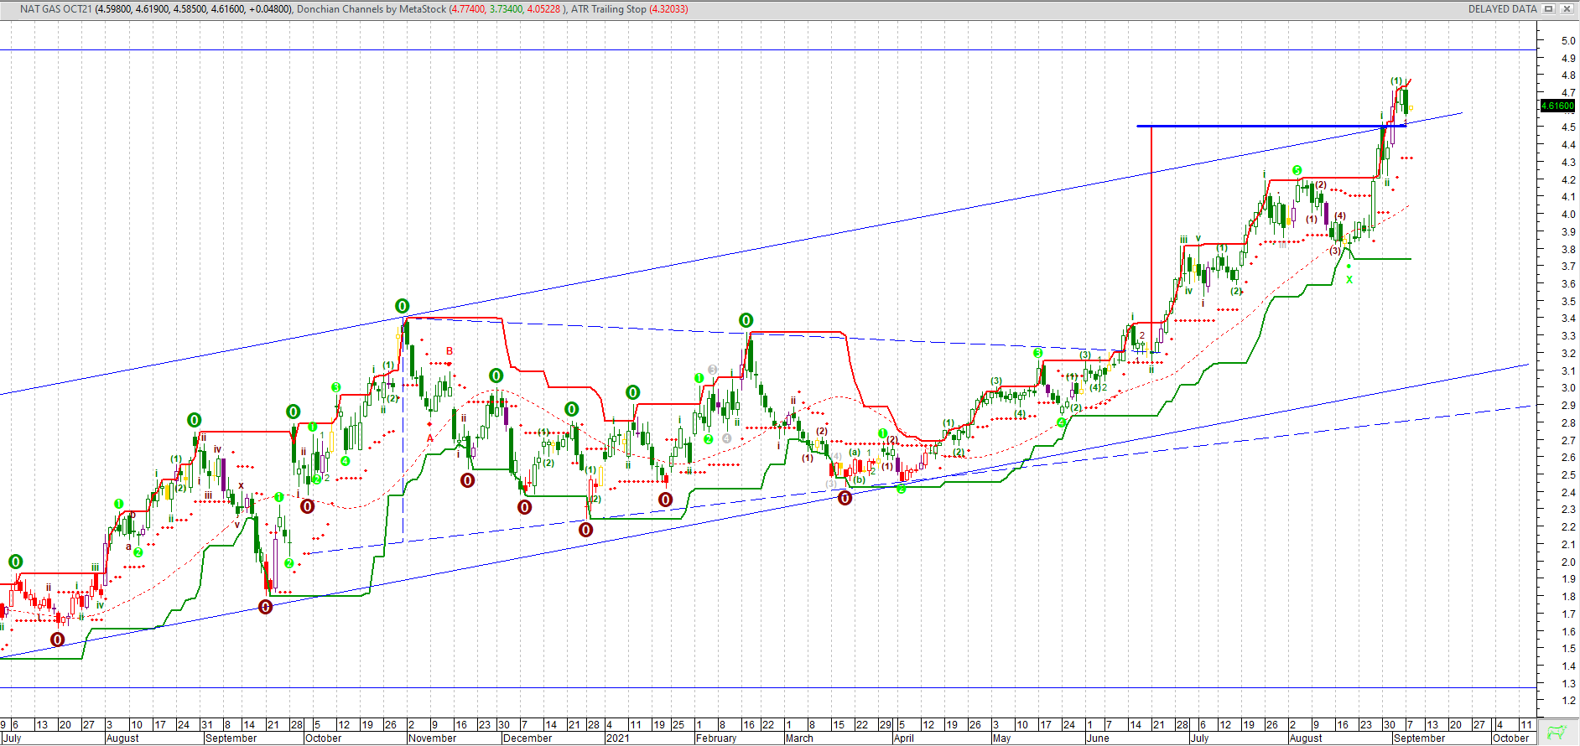The image size is (1580, 746).
Task: Maximize the NAT GAS chart window
Action: pos(1548,9)
